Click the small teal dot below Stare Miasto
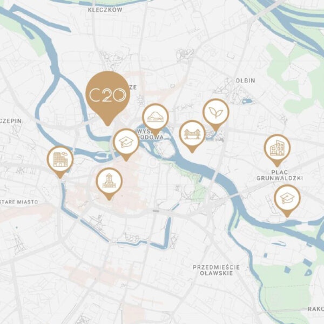 [17, 227]
